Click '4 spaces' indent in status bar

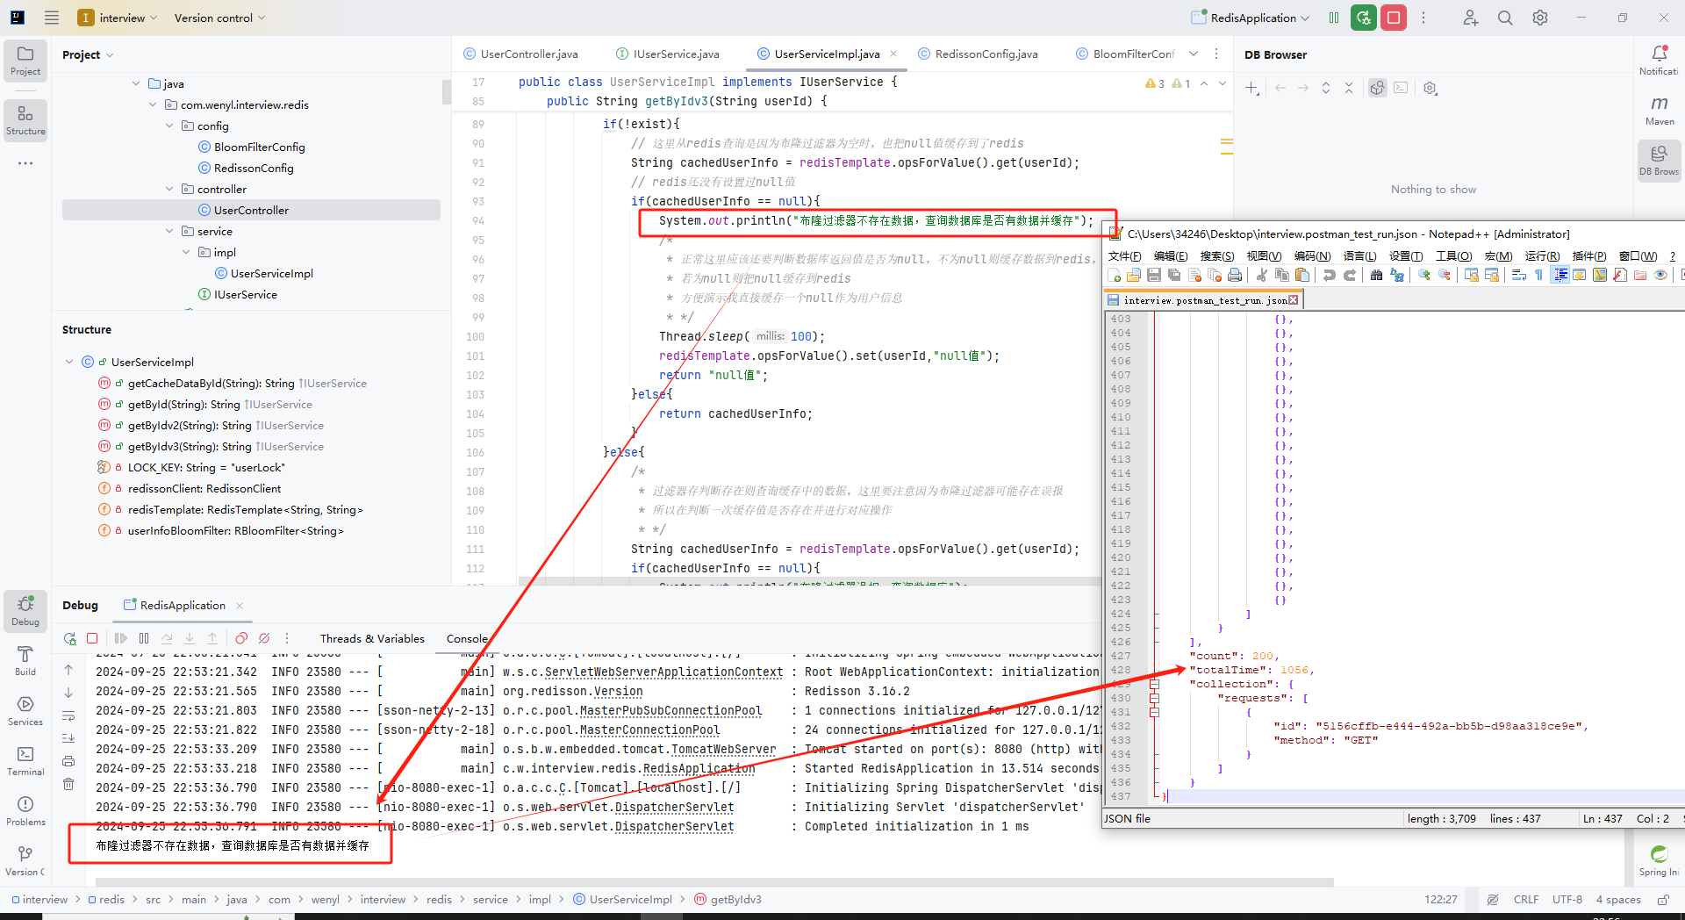pyautogui.click(x=1618, y=899)
